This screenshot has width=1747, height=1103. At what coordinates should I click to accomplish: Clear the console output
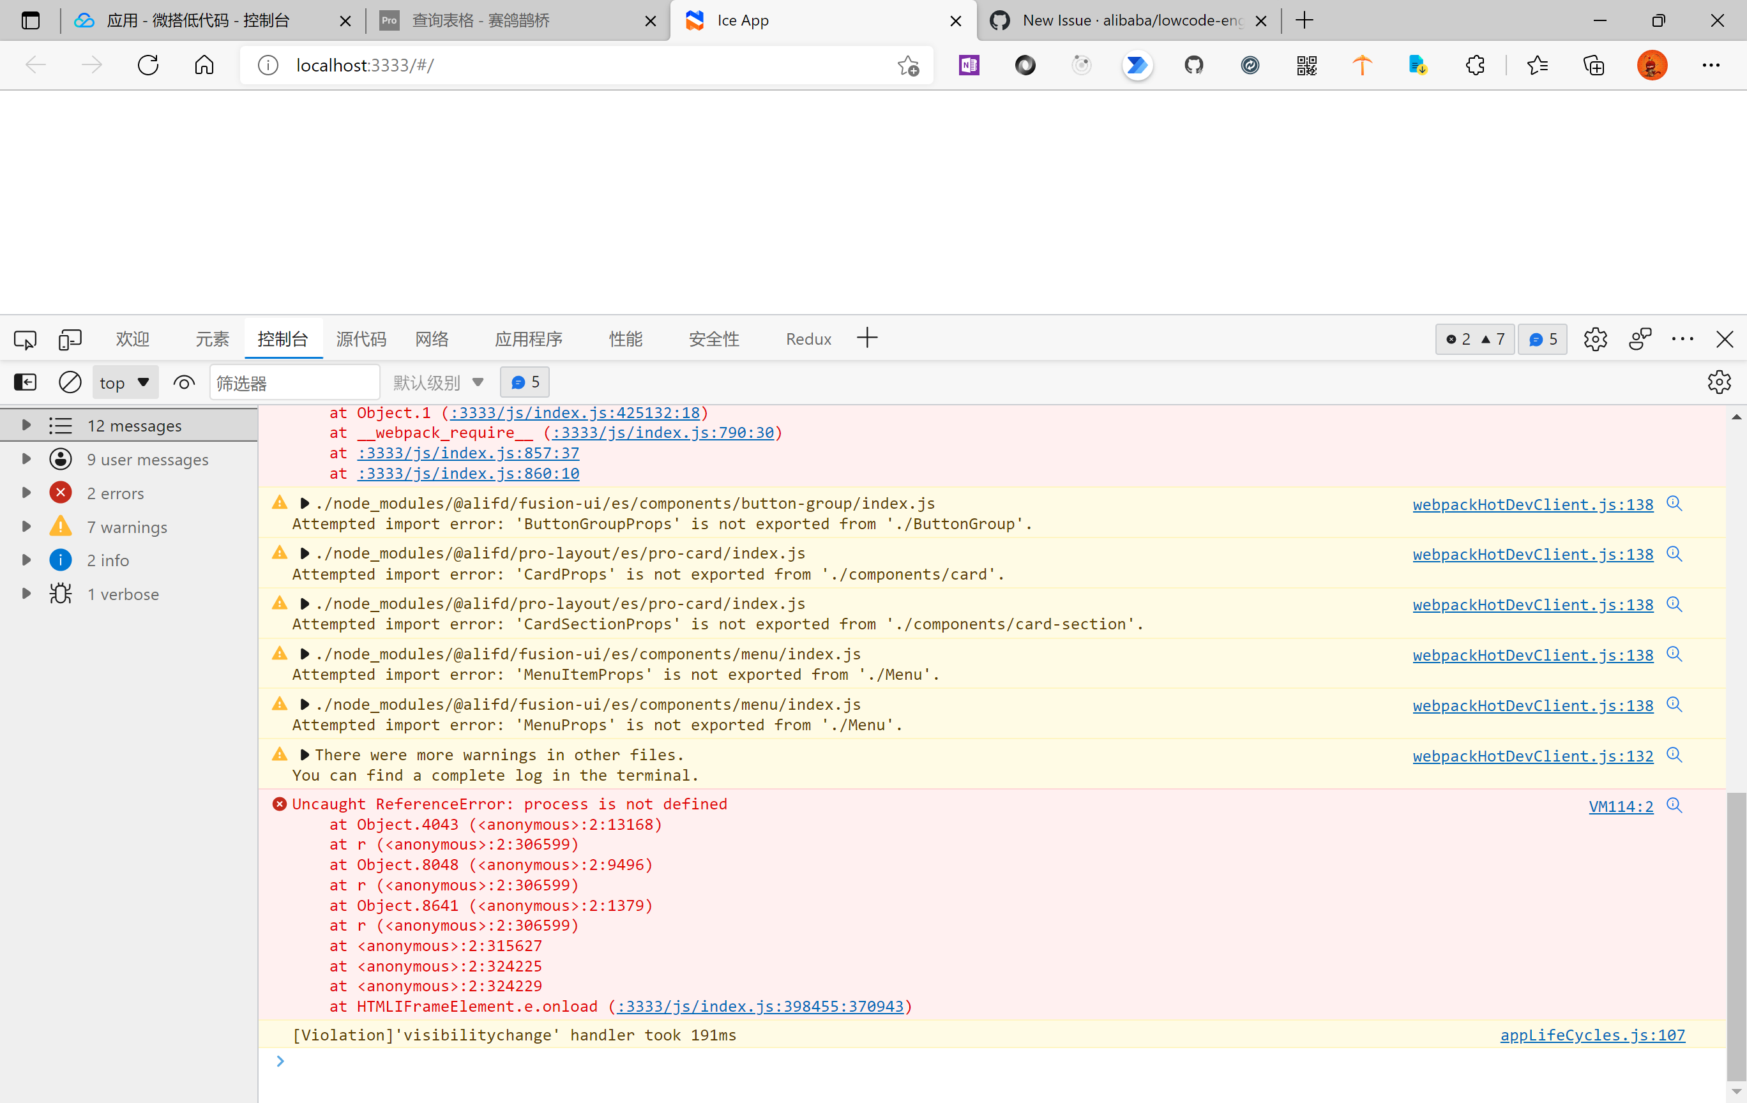coord(70,382)
